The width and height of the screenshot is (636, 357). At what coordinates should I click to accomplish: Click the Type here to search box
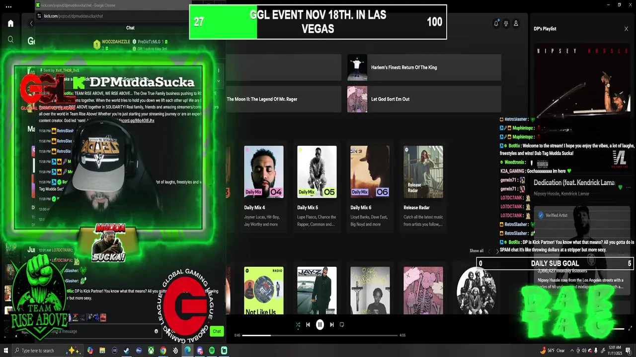tap(47, 351)
